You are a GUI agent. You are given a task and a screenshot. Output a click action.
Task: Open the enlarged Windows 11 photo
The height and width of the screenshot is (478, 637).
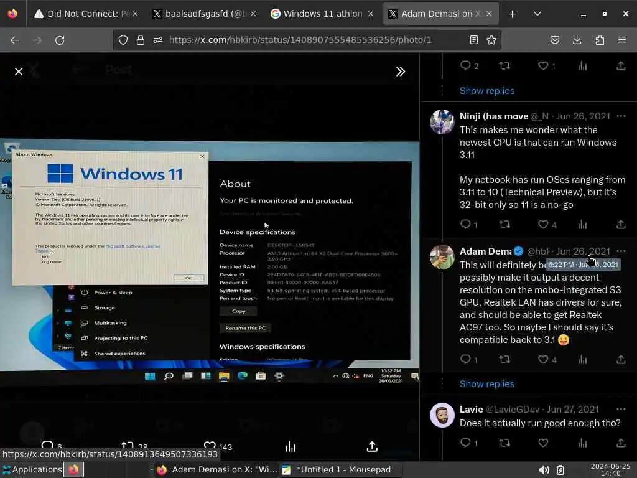pos(210,262)
